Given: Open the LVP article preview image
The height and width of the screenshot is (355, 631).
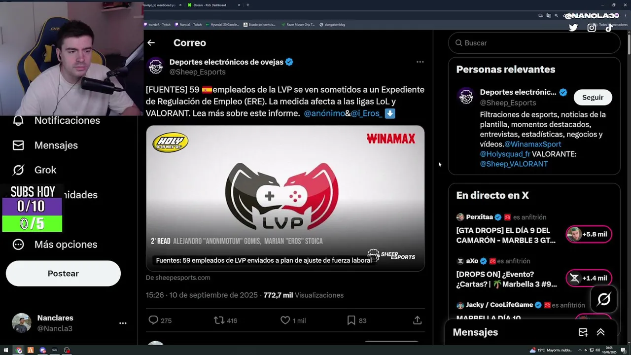Looking at the screenshot, I should coord(285,198).
